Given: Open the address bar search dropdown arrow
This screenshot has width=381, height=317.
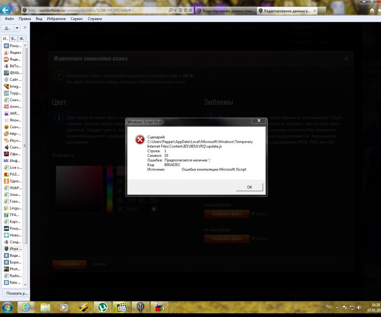Looking at the screenshot, I should coord(175,10).
